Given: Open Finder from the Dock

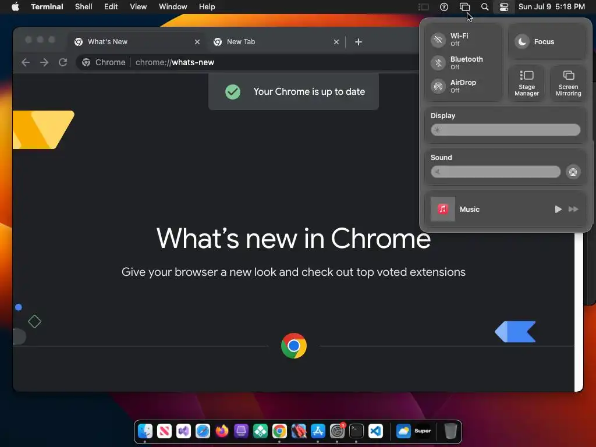Looking at the screenshot, I should click(x=145, y=431).
